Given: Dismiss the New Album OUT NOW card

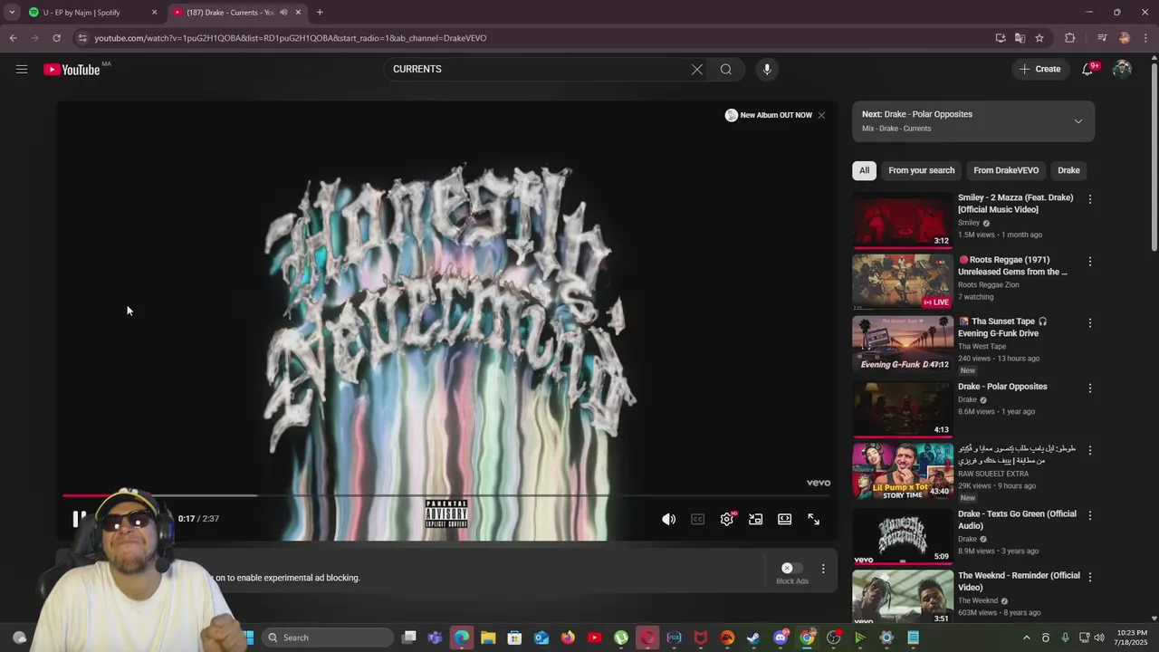Looking at the screenshot, I should [x=821, y=115].
